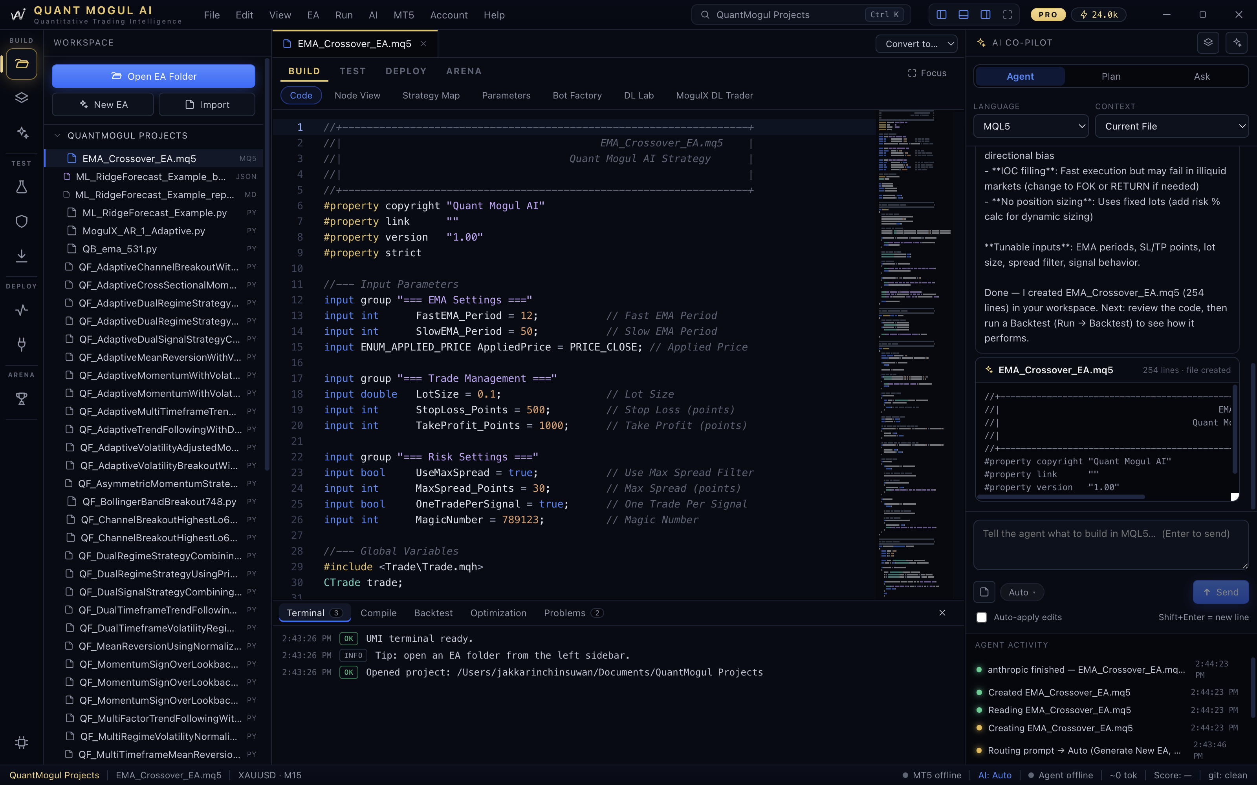
Task: Click the Import button
Action: tap(207, 104)
